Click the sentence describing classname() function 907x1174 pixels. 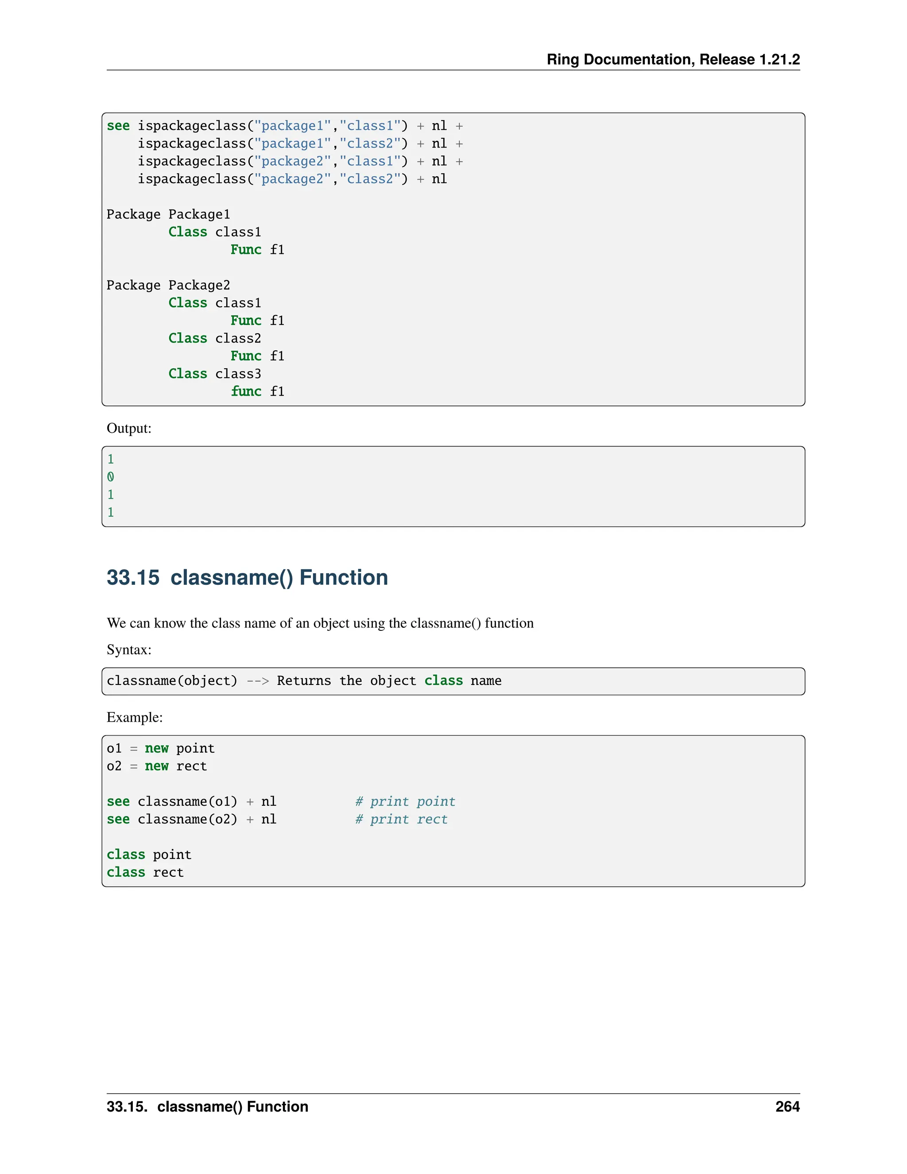[x=320, y=623]
